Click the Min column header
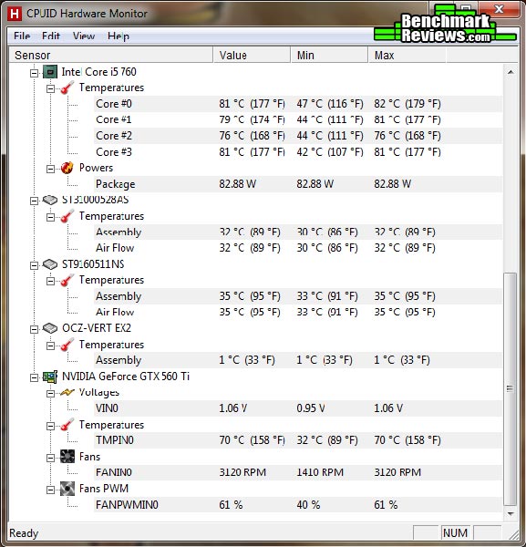Viewport: 526px width, 547px height. point(329,55)
